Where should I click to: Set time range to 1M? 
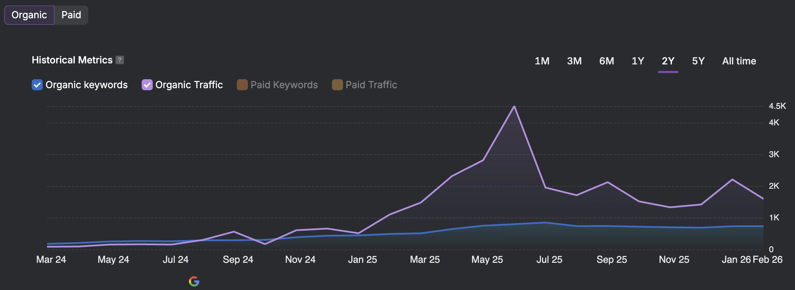(542, 61)
